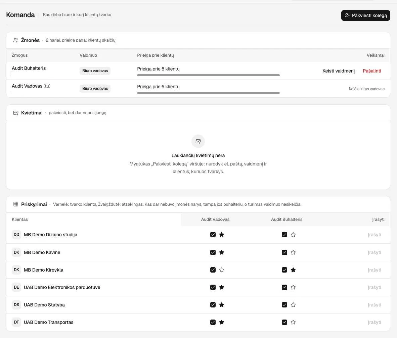
Task: Click the Pakviesti kolegą button
Action: click(366, 15)
